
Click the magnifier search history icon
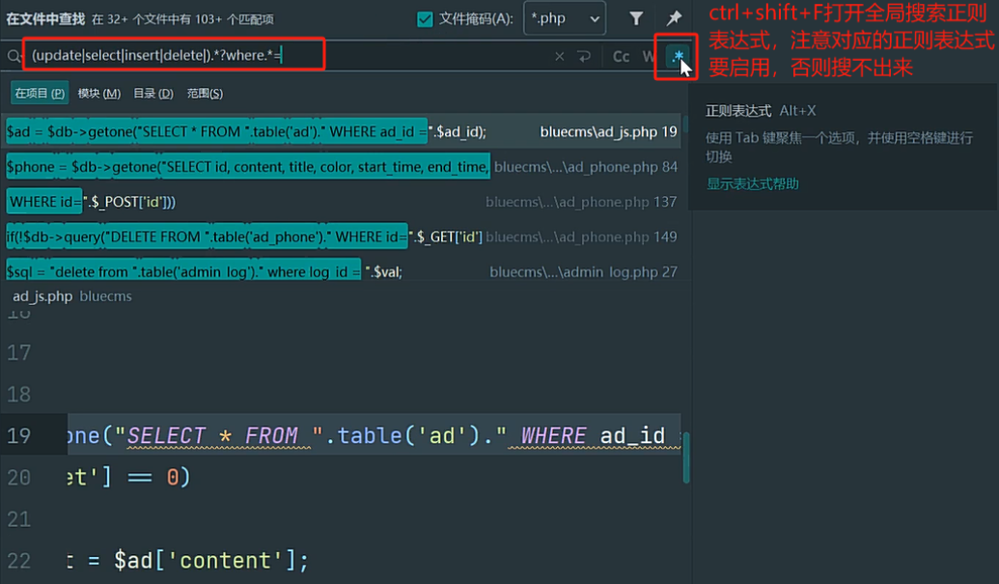(x=14, y=57)
